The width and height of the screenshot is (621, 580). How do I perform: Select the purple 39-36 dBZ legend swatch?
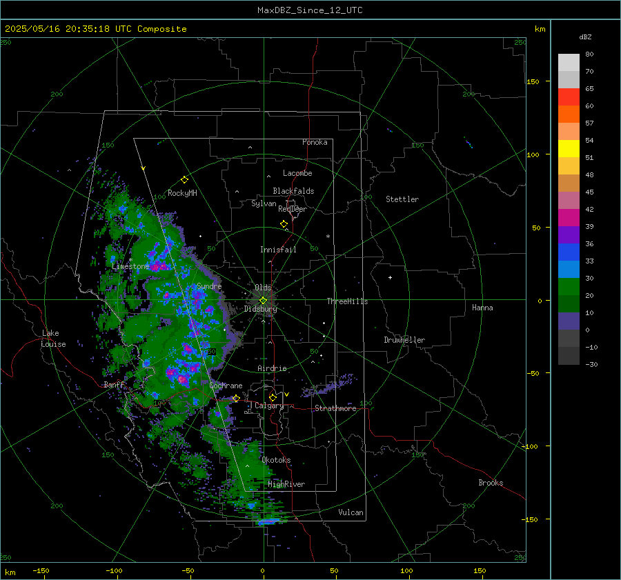pos(569,235)
